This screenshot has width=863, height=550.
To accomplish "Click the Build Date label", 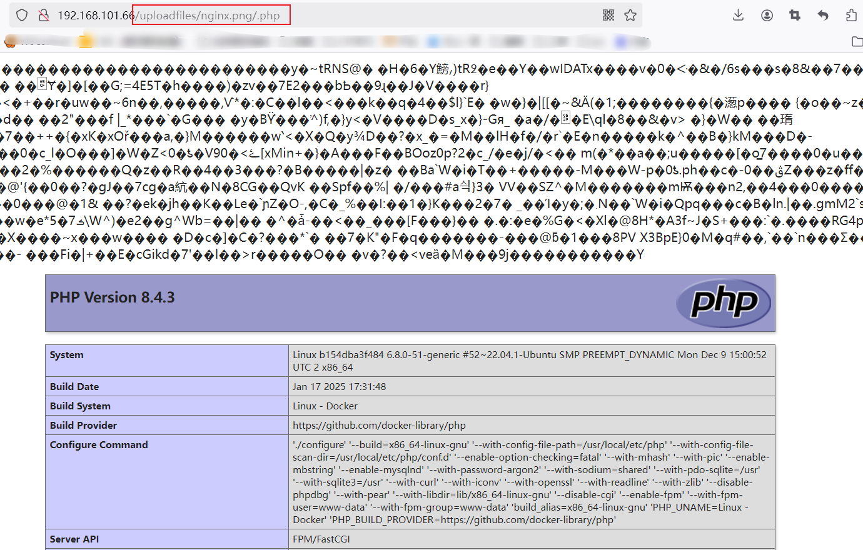I will (x=74, y=387).
